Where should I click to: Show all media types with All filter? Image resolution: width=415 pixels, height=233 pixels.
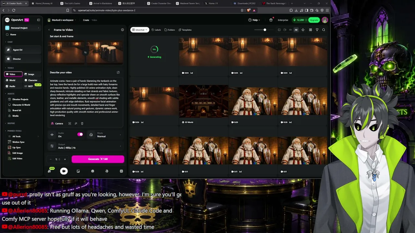point(296,30)
